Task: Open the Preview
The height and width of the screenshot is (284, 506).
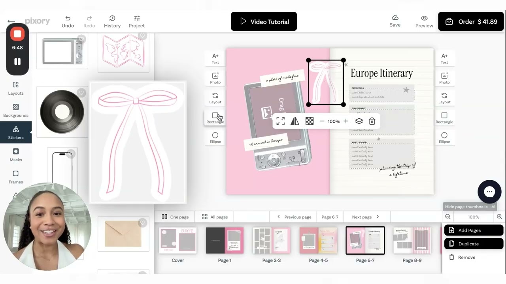Action: 424,22
